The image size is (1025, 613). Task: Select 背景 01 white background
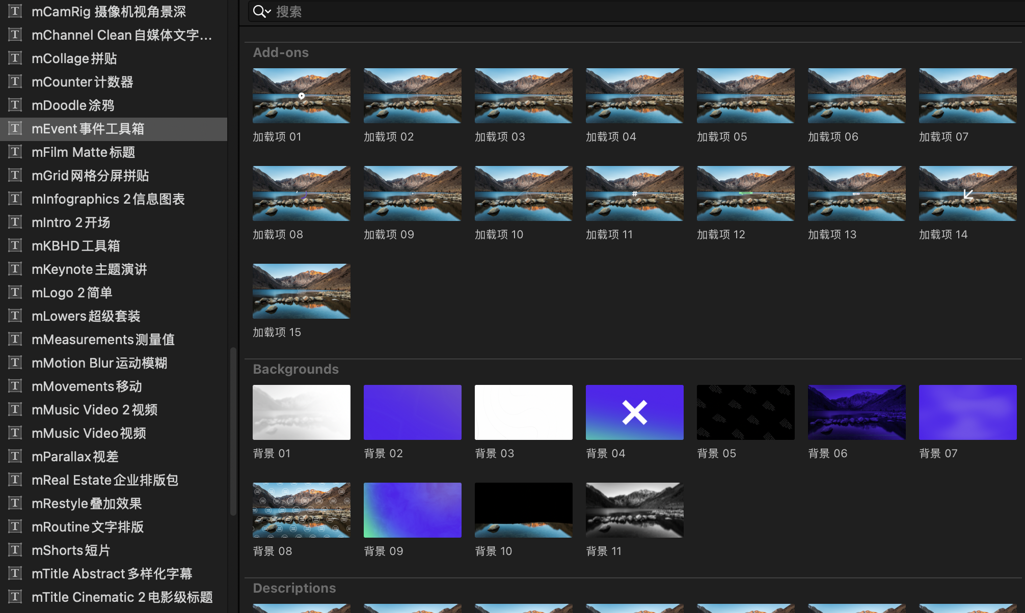(x=302, y=412)
